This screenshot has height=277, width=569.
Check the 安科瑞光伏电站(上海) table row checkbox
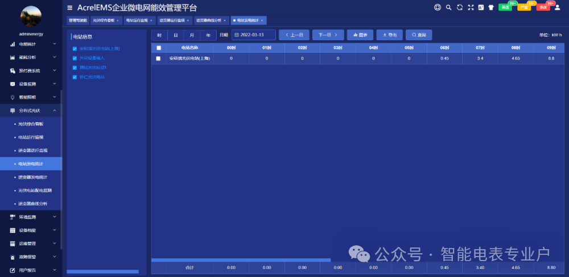point(158,58)
